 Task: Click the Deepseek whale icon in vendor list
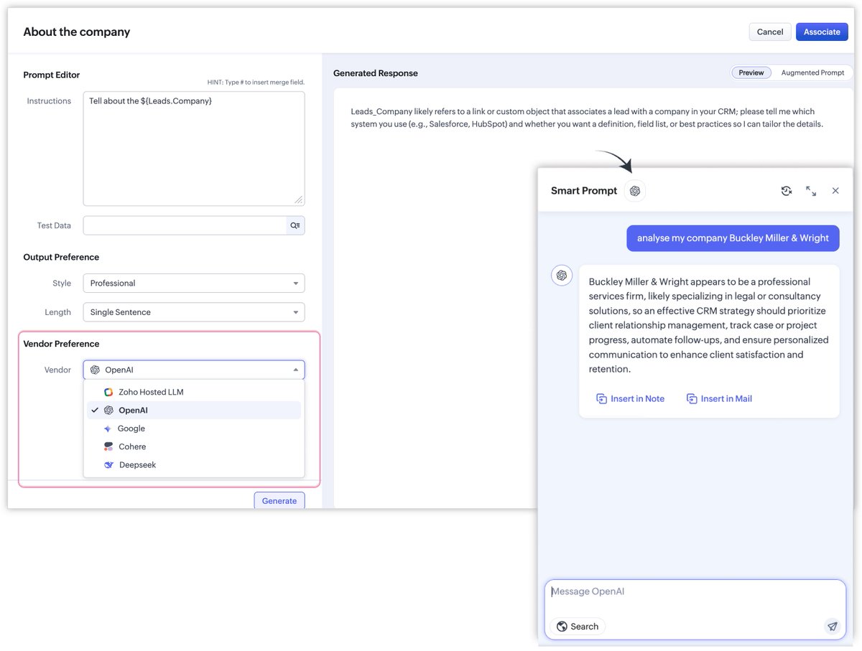(108, 465)
